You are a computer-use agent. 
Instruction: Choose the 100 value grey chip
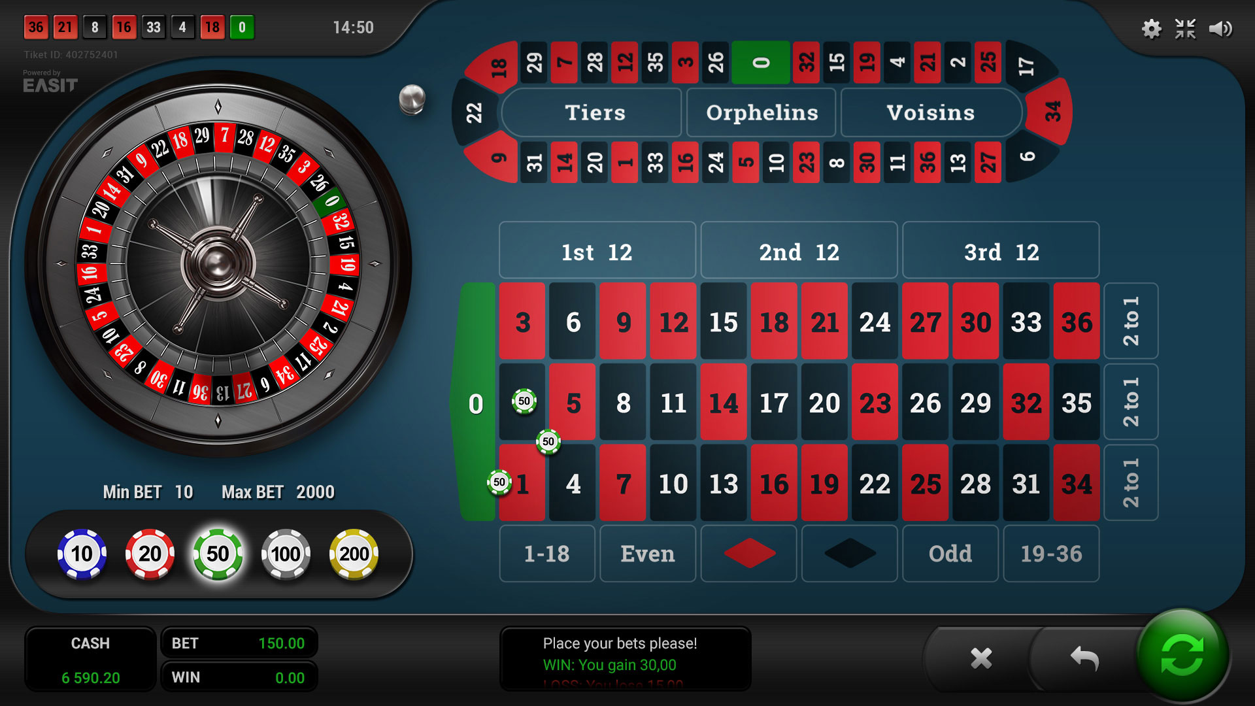click(286, 554)
